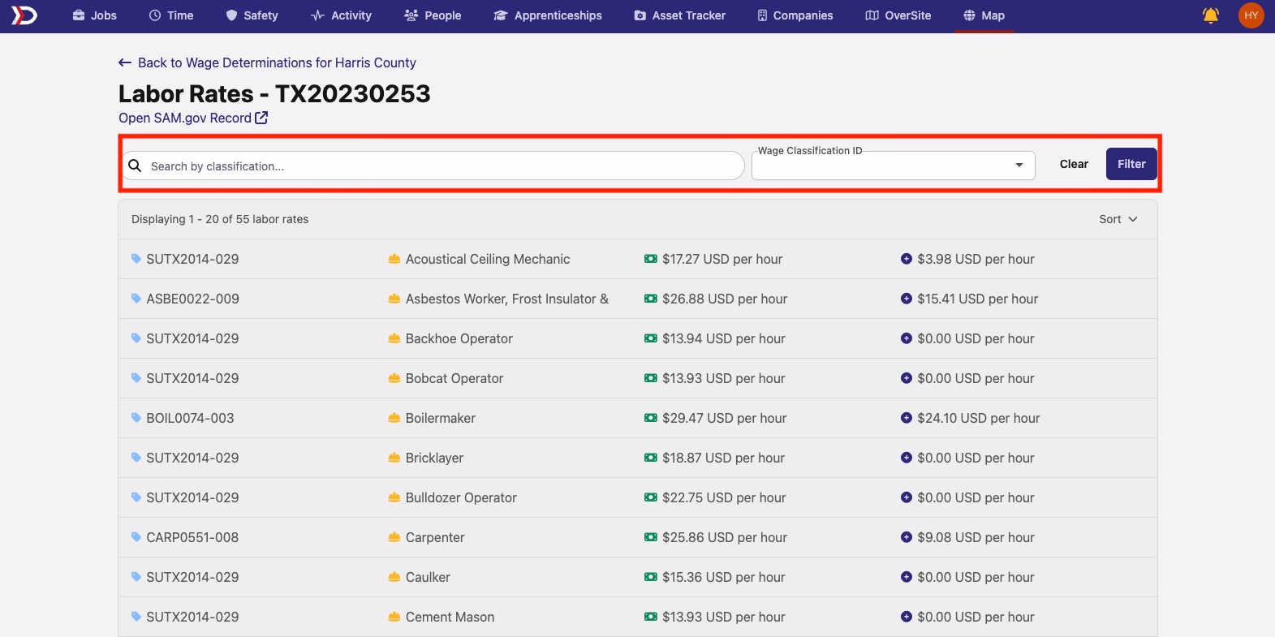1275x637 pixels.
Task: Click the external link icon beside SAM.gov Record
Action: tap(261, 118)
